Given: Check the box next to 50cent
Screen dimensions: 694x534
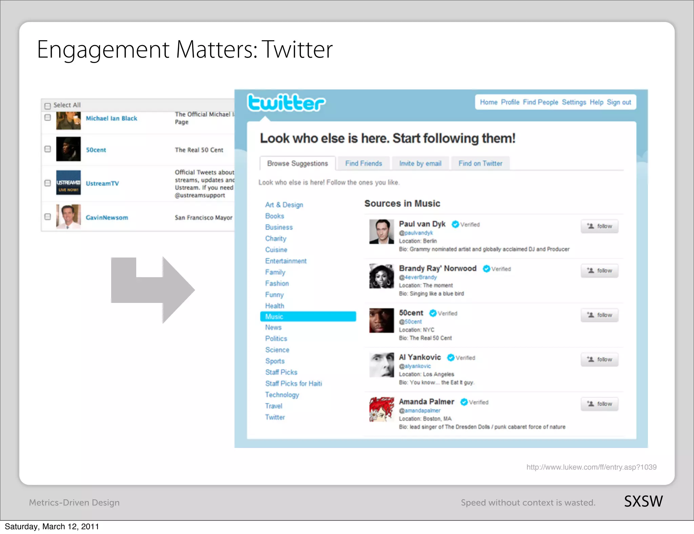Looking at the screenshot, I should [48, 149].
